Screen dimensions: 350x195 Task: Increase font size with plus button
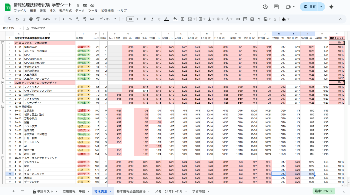(x=137, y=19)
